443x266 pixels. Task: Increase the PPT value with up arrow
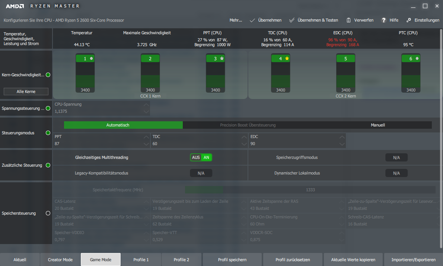coord(146,137)
